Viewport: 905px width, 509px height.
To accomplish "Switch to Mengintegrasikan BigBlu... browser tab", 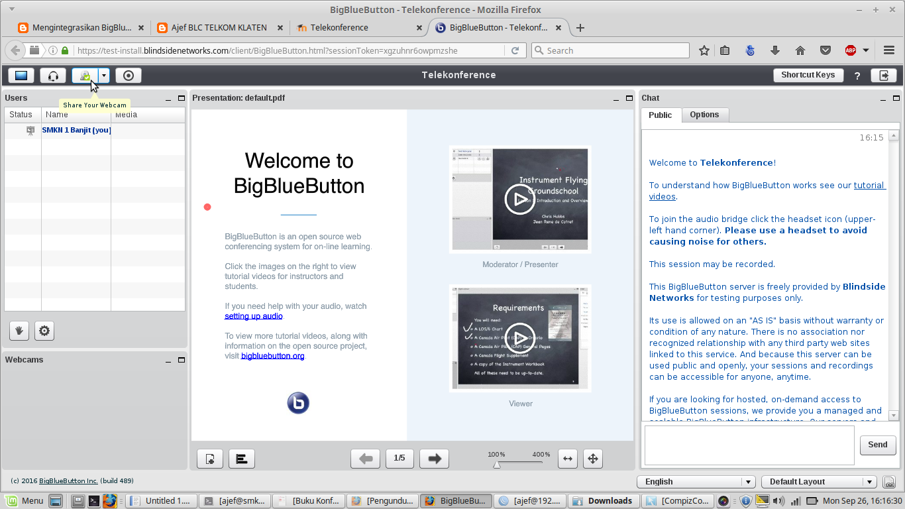I will coord(81,28).
